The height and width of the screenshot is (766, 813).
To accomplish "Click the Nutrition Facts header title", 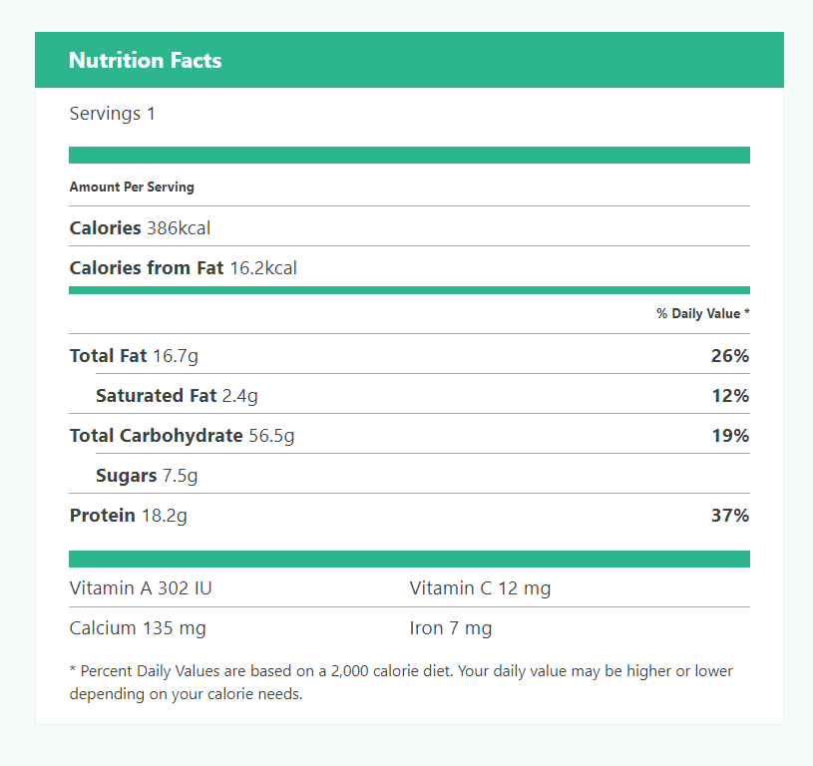I will (x=146, y=61).
